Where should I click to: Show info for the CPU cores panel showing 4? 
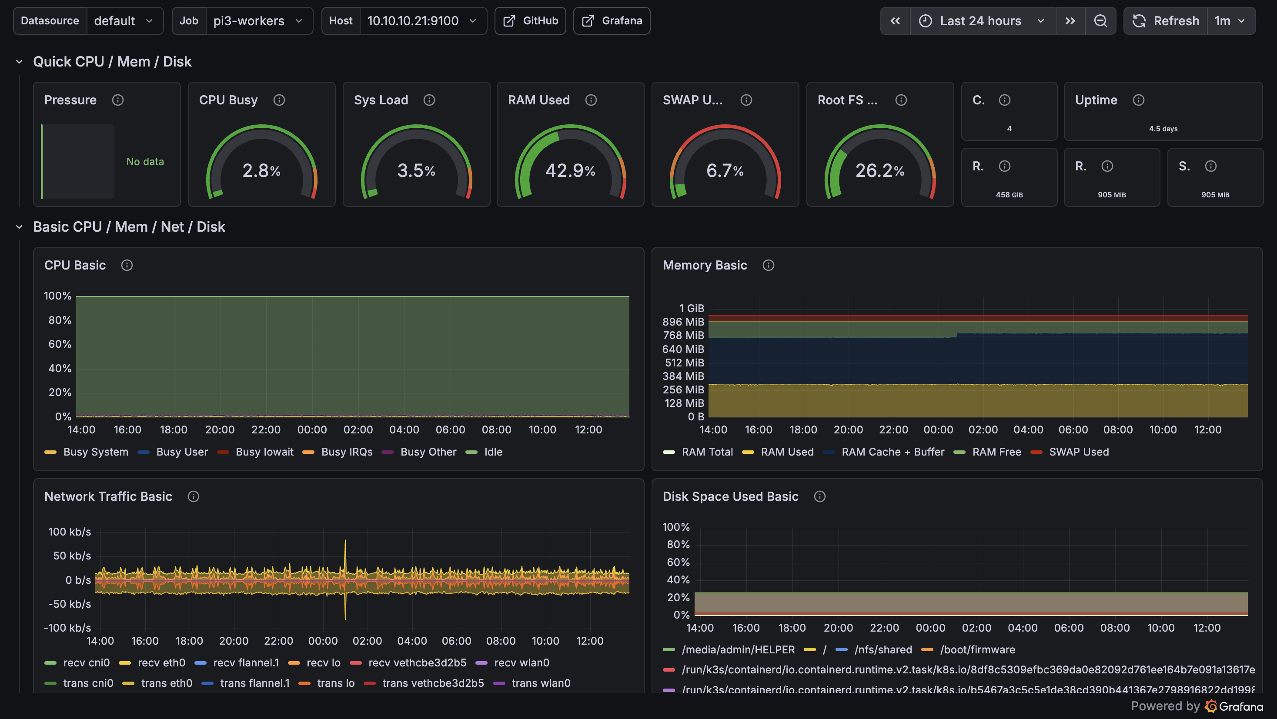[1005, 100]
